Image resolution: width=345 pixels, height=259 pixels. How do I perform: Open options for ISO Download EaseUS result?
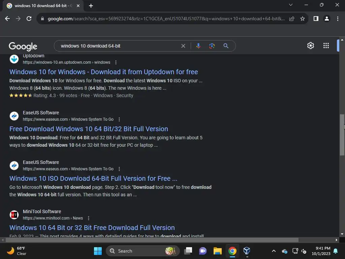119,169
